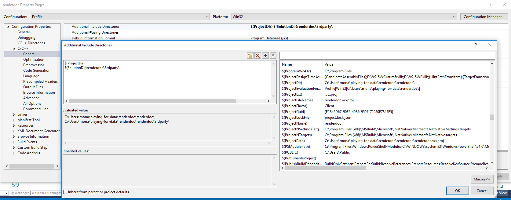Focus the macro search field
Image resolution: width=511 pixels, height=200 pixels.
pos(387,56)
